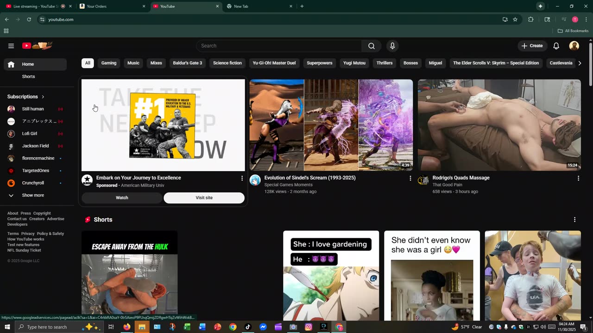This screenshot has height=333, width=593.
Task: View site information icon beside youtube.com
Action: [x=42, y=19]
